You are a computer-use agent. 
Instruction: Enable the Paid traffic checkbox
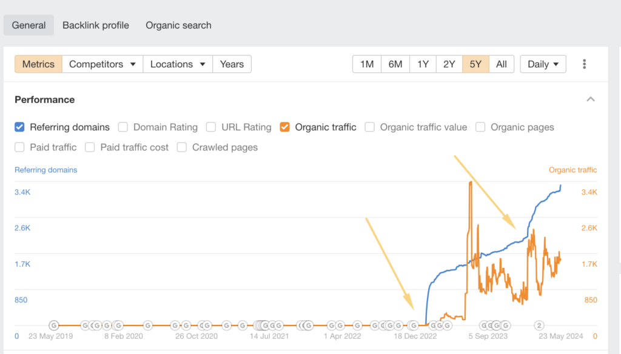coord(19,147)
